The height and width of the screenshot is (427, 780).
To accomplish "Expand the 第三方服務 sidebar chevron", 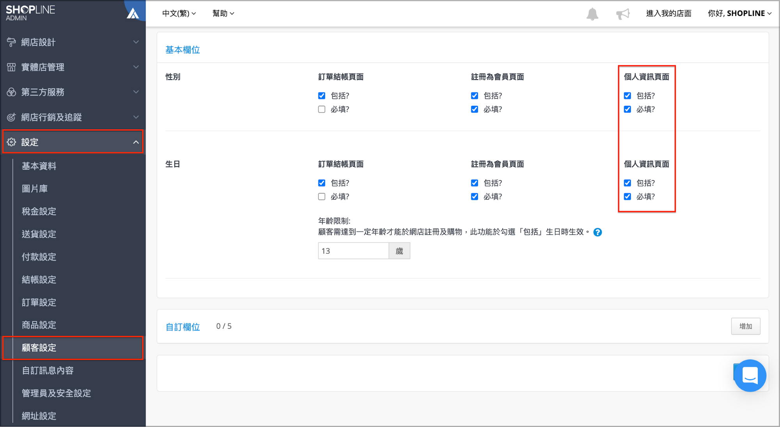I will pos(136,92).
